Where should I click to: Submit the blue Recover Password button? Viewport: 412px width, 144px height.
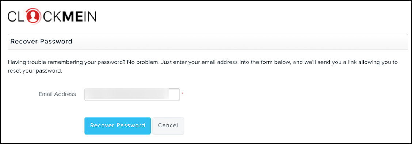point(118,126)
